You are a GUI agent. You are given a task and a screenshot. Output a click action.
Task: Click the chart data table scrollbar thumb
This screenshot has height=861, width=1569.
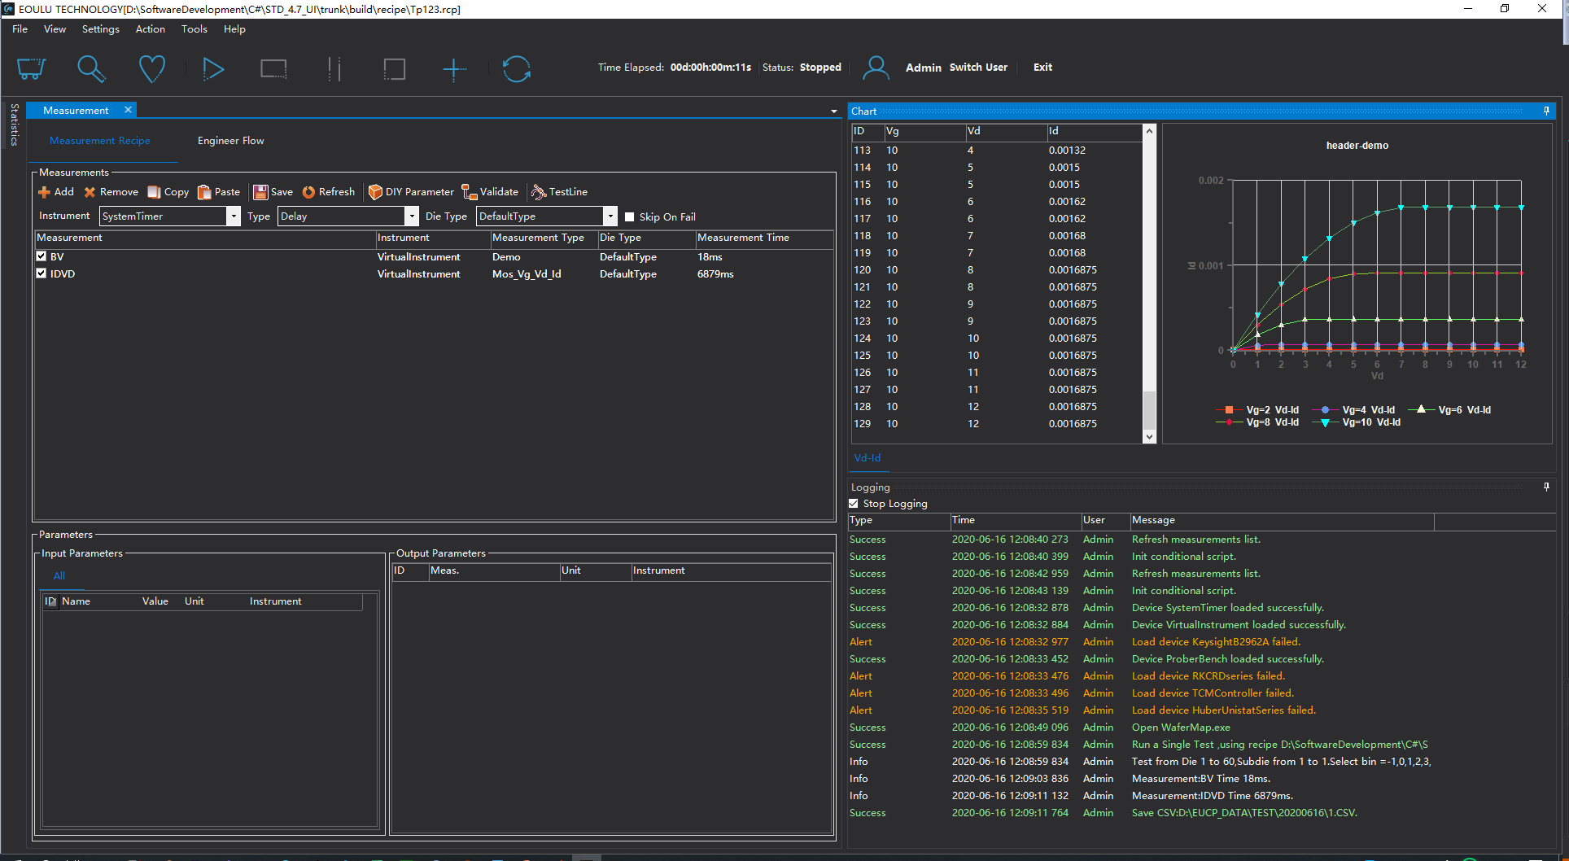[1149, 409]
